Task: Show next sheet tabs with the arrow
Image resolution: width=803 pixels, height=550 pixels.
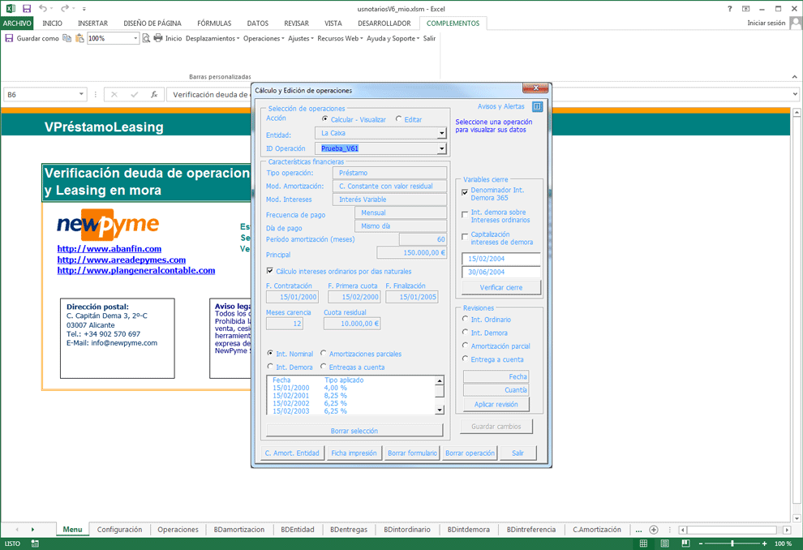Action: click(x=32, y=530)
